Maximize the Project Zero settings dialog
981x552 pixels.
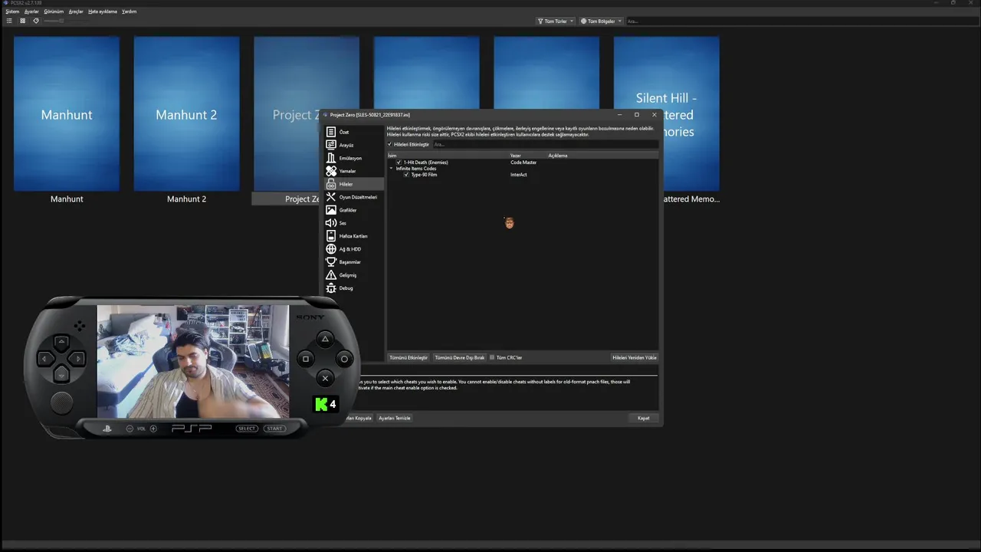(x=636, y=115)
